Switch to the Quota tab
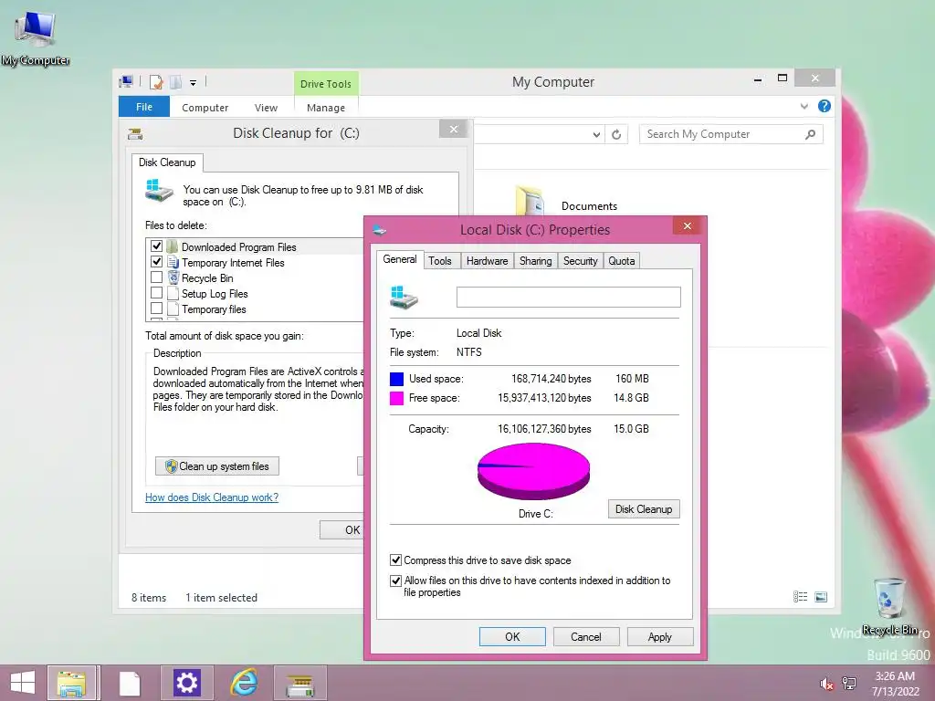The height and width of the screenshot is (701, 935). [x=621, y=260]
